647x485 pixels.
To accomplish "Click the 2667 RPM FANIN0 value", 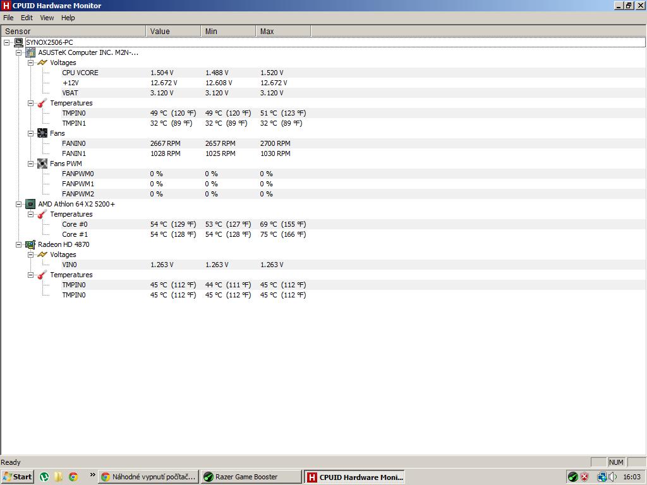I will pos(165,143).
